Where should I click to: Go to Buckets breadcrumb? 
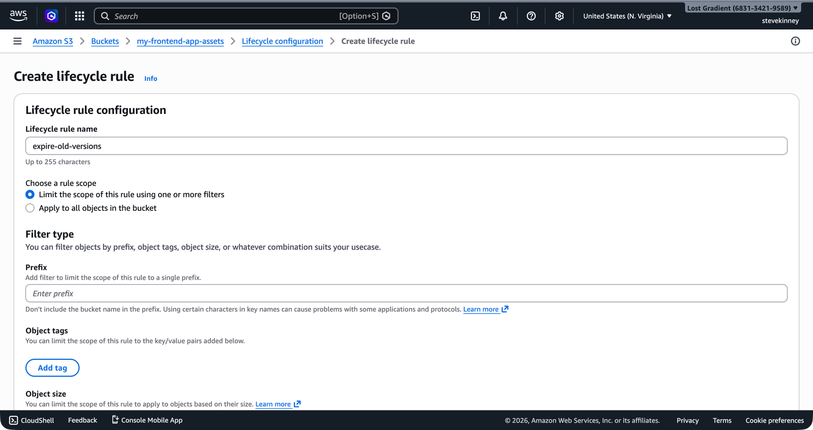[105, 41]
